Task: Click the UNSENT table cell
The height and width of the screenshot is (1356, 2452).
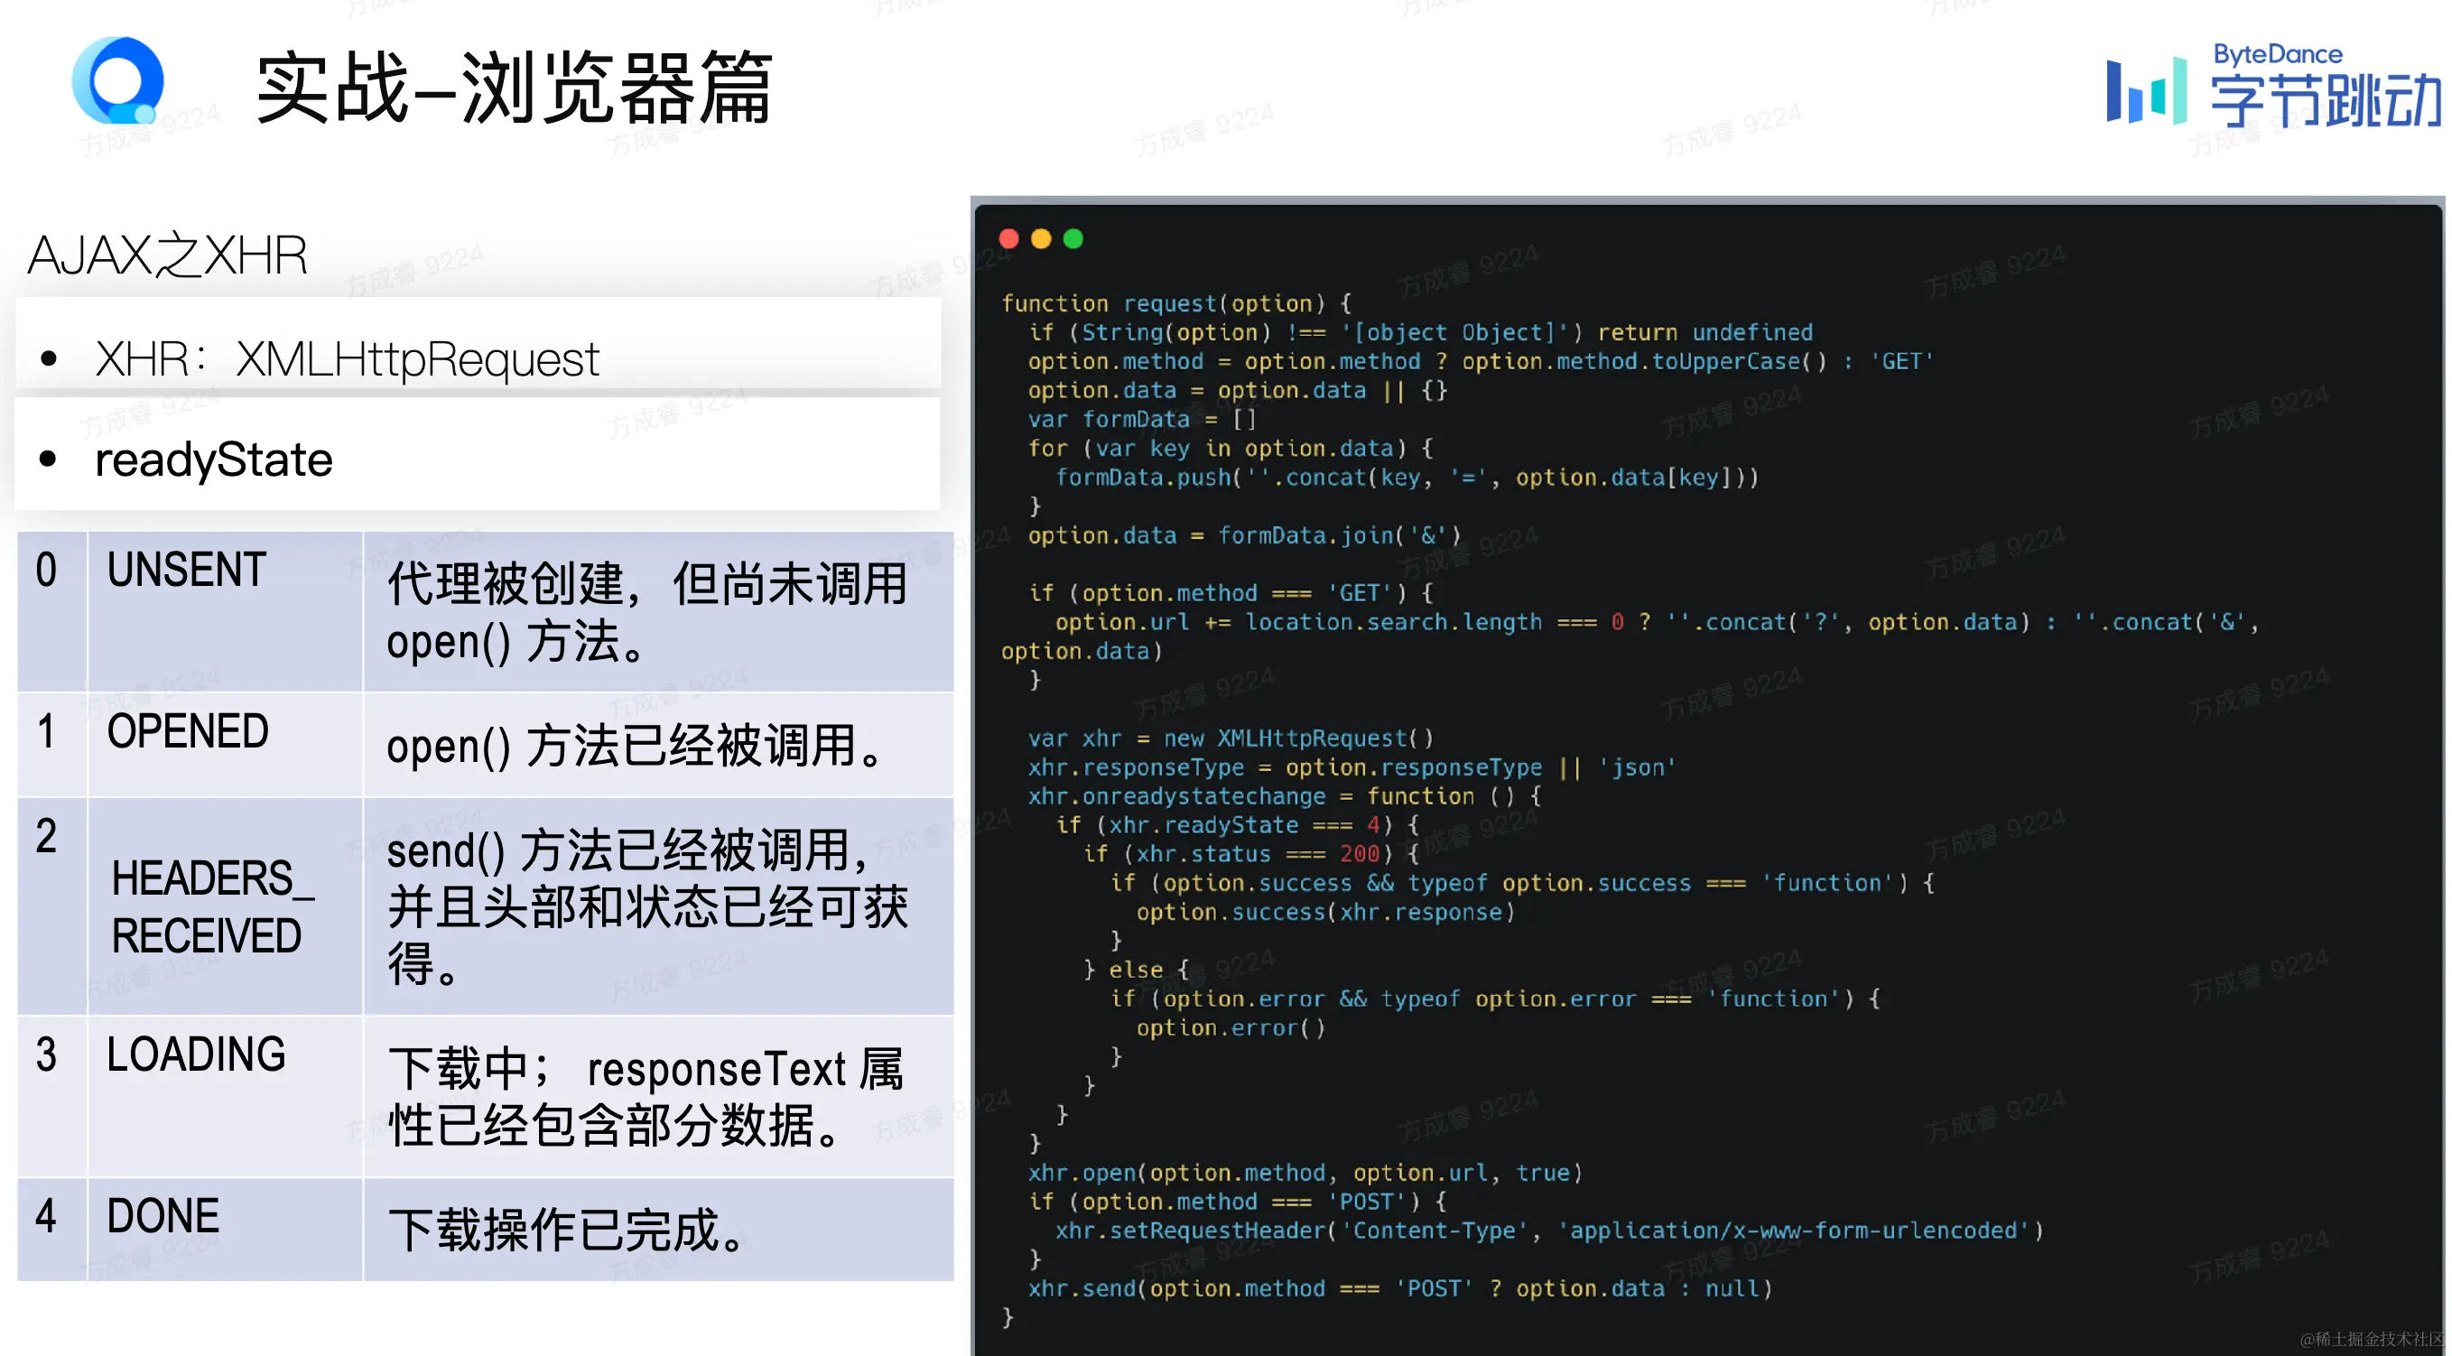Action: click(187, 570)
